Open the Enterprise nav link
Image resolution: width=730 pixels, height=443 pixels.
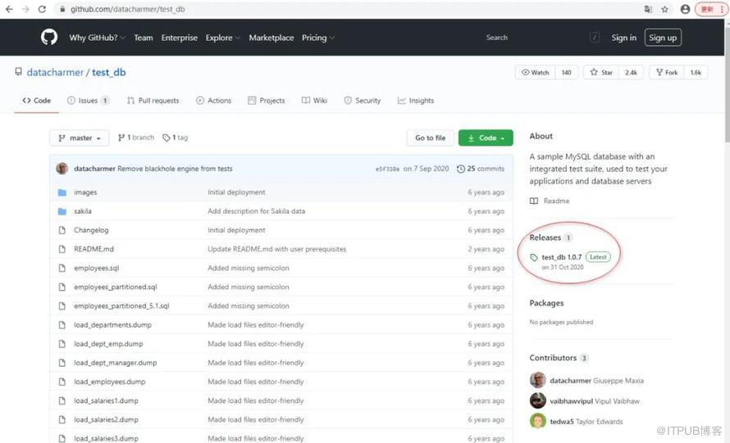[x=180, y=38]
